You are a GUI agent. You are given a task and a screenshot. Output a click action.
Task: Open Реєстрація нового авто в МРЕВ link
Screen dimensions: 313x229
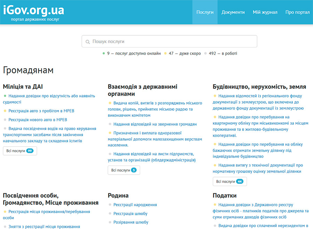[38, 120]
